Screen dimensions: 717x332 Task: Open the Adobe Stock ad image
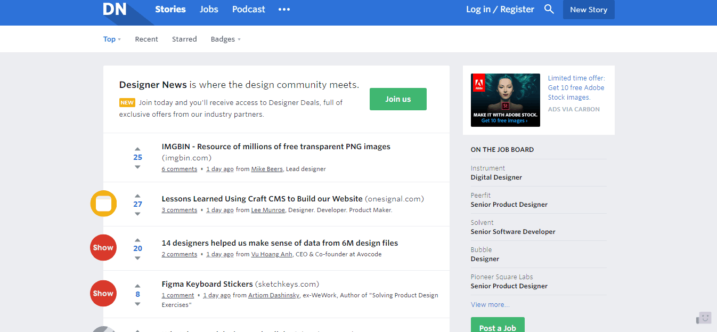pos(506,100)
